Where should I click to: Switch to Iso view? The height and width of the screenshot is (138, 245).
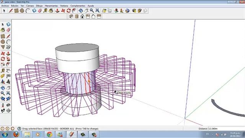(71, 16)
